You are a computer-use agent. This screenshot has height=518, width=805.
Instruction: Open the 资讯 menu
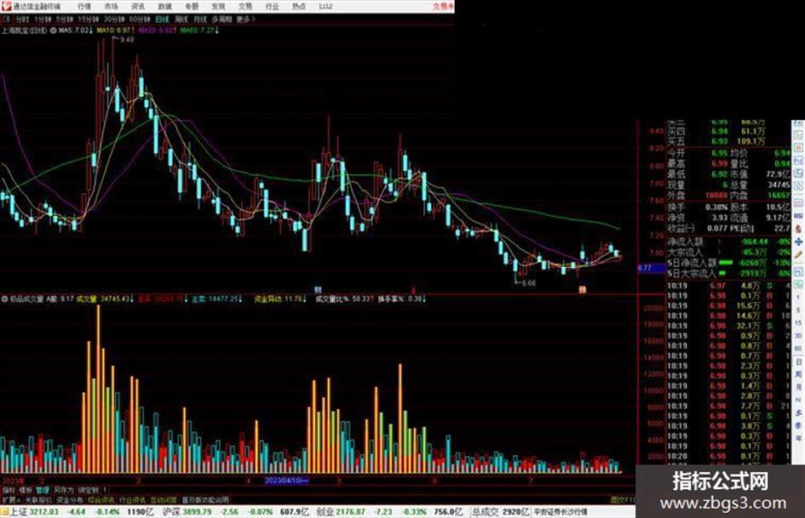tap(138, 7)
